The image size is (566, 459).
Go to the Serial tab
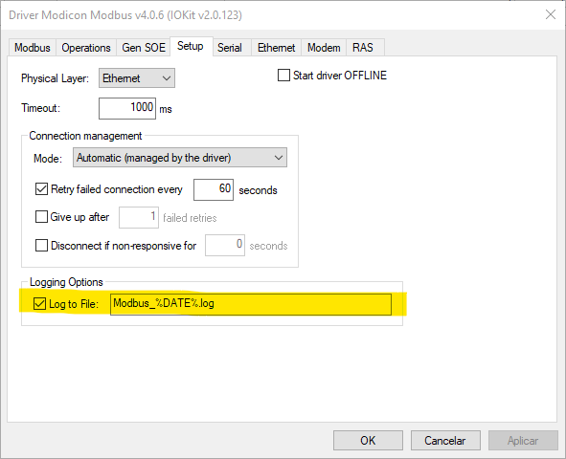230,48
